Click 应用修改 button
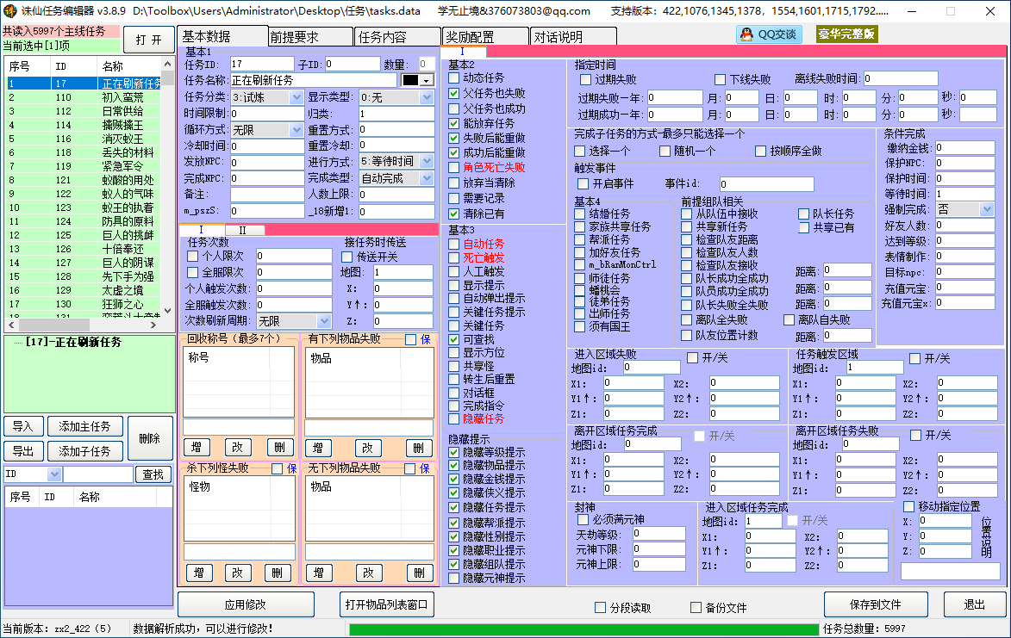 [x=246, y=605]
